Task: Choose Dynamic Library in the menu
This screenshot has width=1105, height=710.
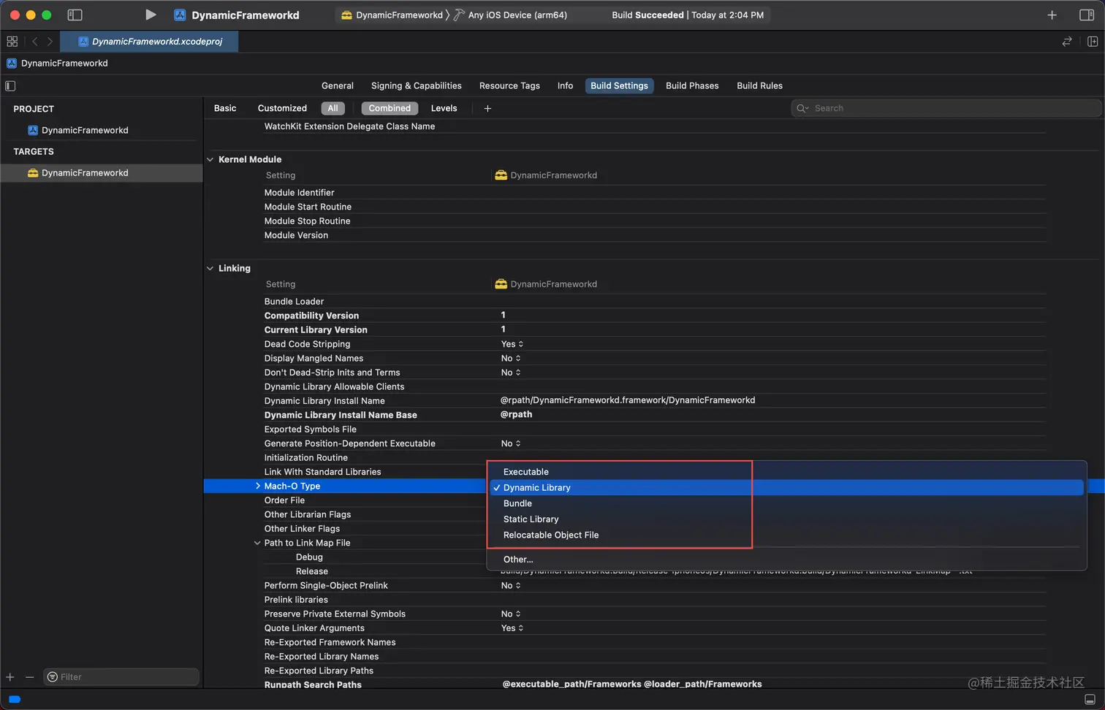Action: 786,488
